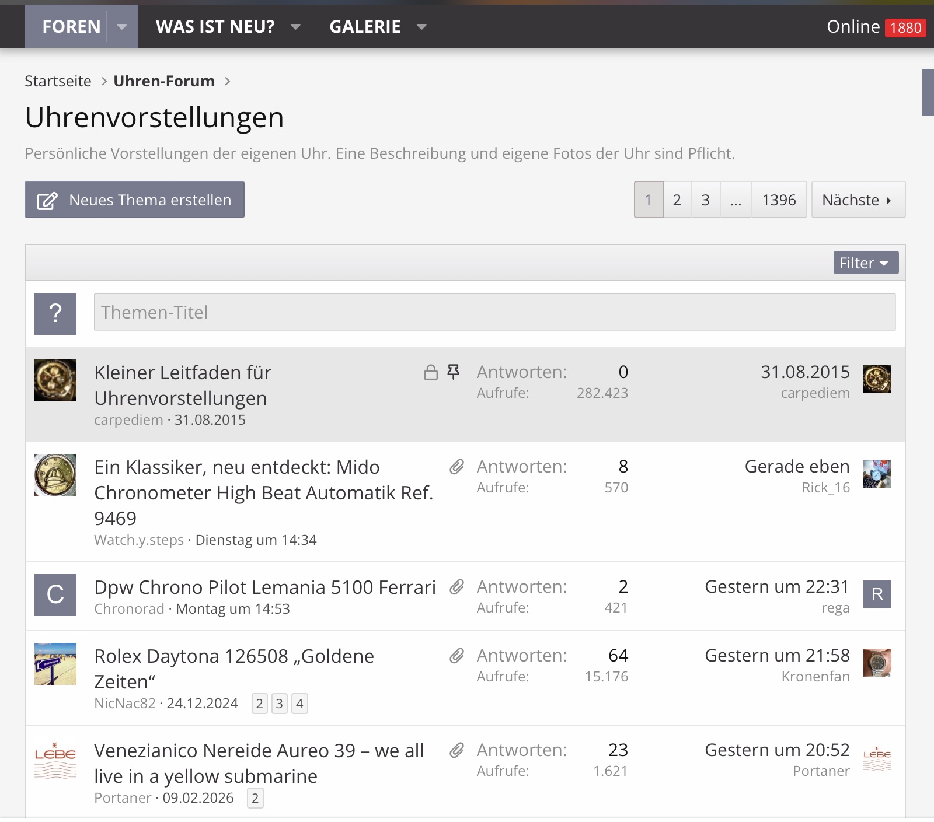Click attachment icon on Rolex Daytona thread
Viewport: 934px width, 822px height.
tap(456, 655)
